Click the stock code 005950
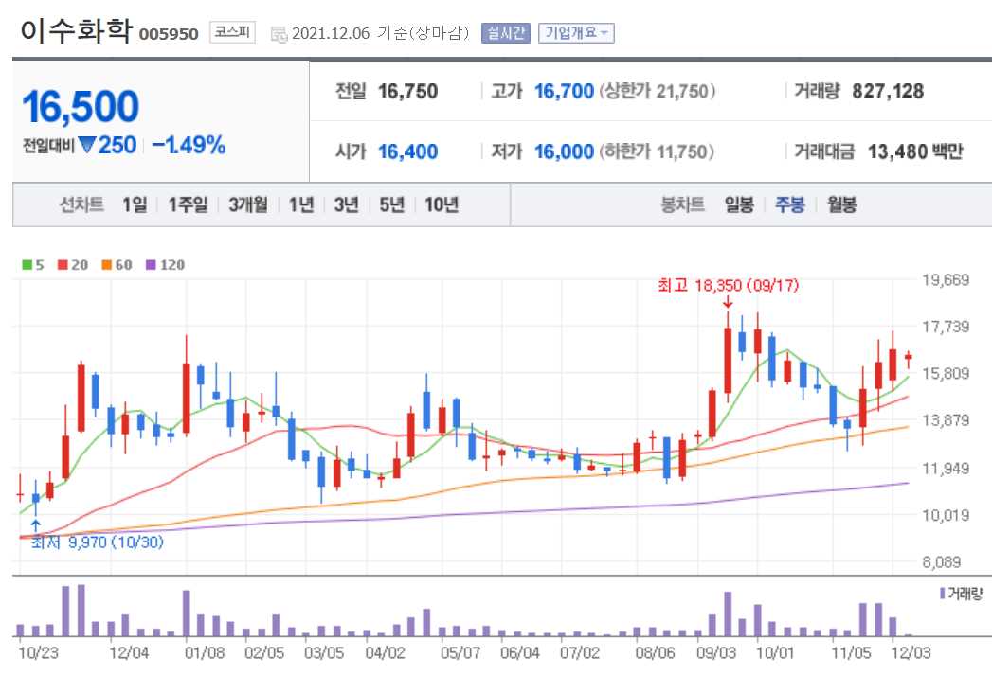This screenshot has height=675, width=992. click(169, 34)
